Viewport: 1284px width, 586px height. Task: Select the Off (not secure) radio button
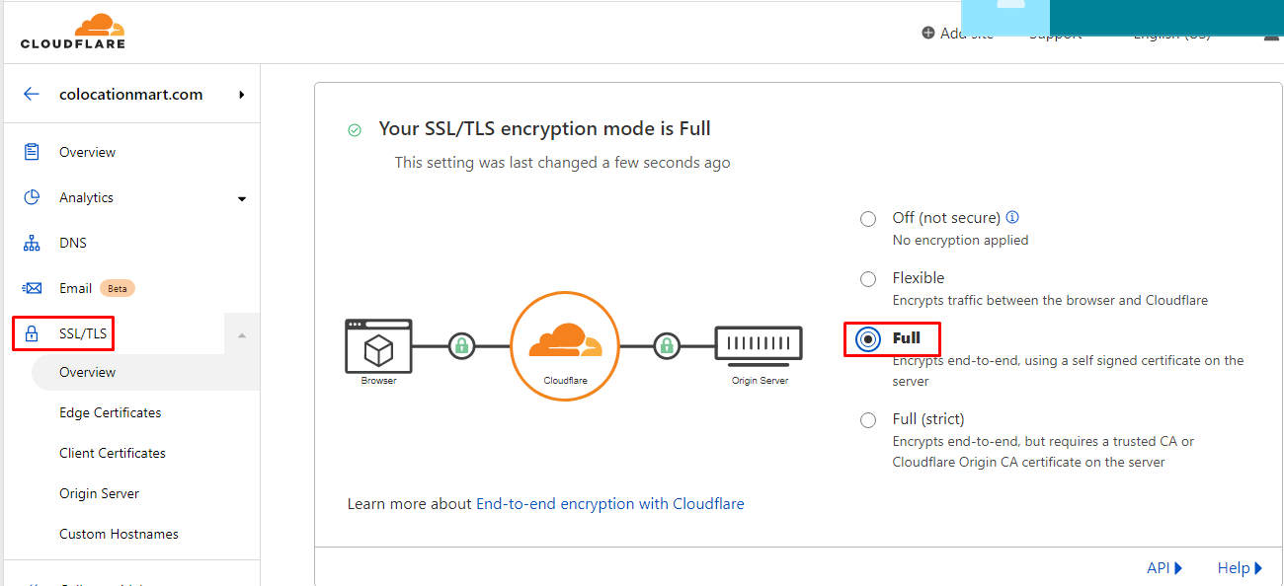point(868,219)
